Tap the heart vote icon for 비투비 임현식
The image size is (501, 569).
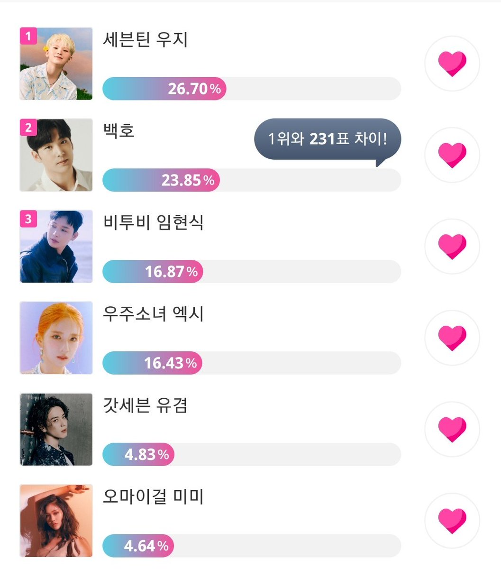[452, 247]
